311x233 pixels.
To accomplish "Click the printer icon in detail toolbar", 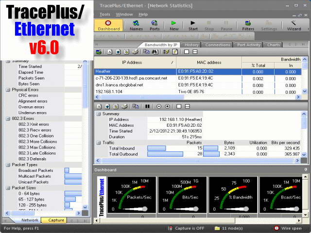I will (124, 107).
